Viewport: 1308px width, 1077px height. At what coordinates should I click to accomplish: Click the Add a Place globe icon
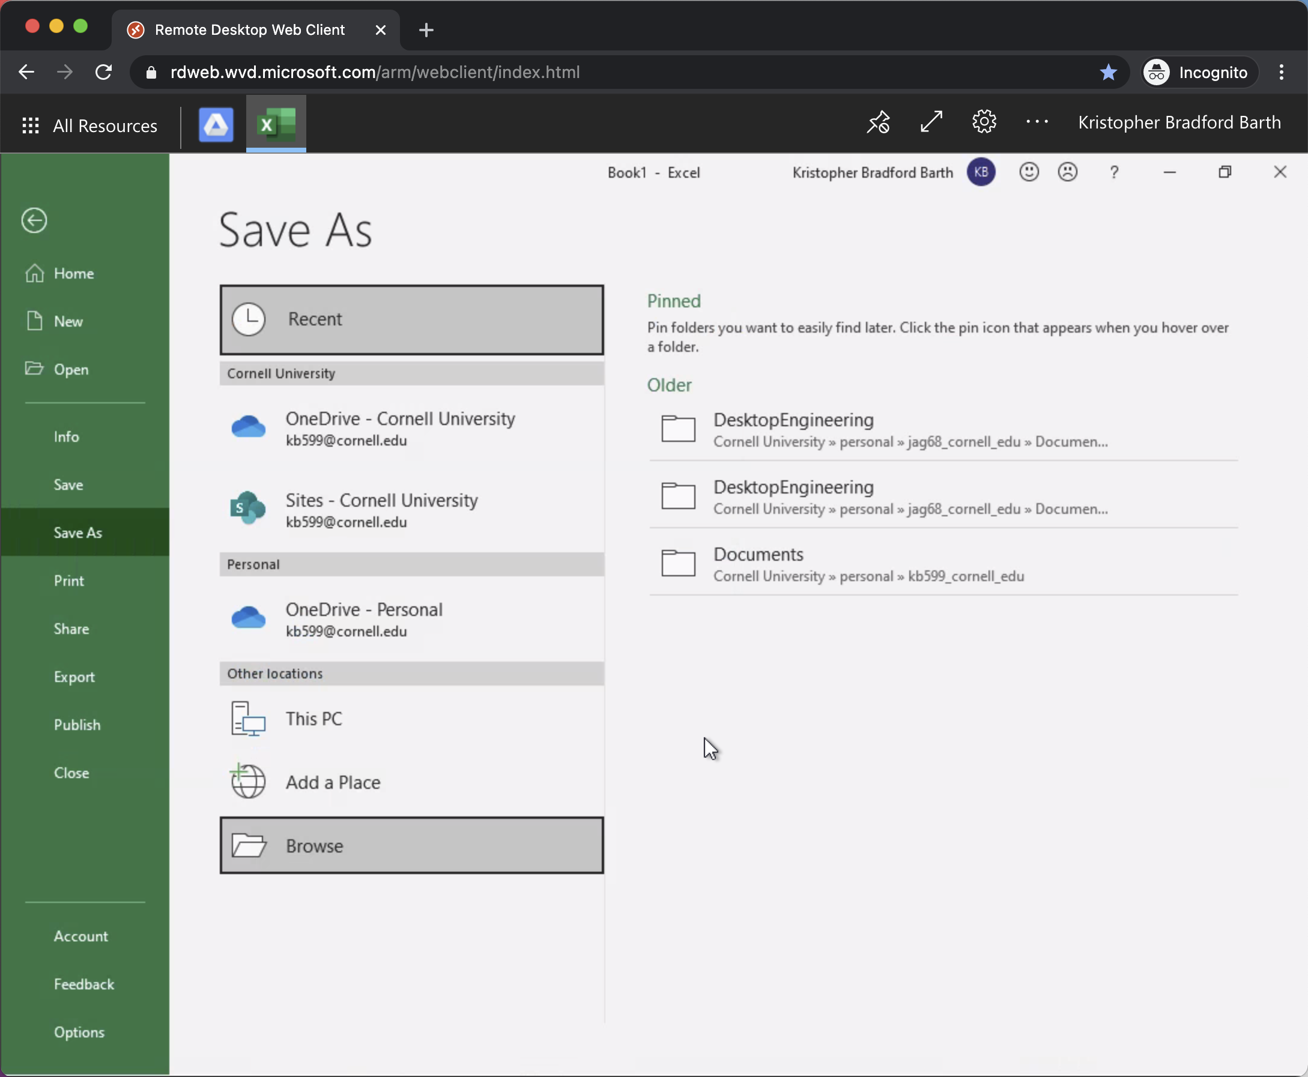(x=247, y=780)
